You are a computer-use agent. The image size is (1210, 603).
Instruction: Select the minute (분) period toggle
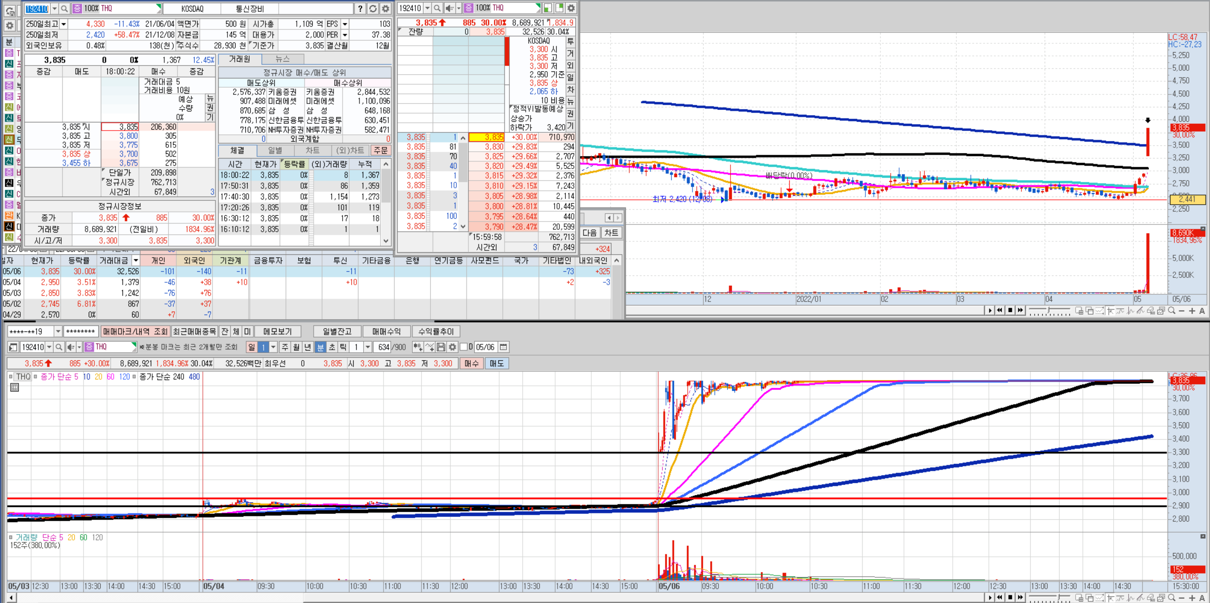(320, 347)
